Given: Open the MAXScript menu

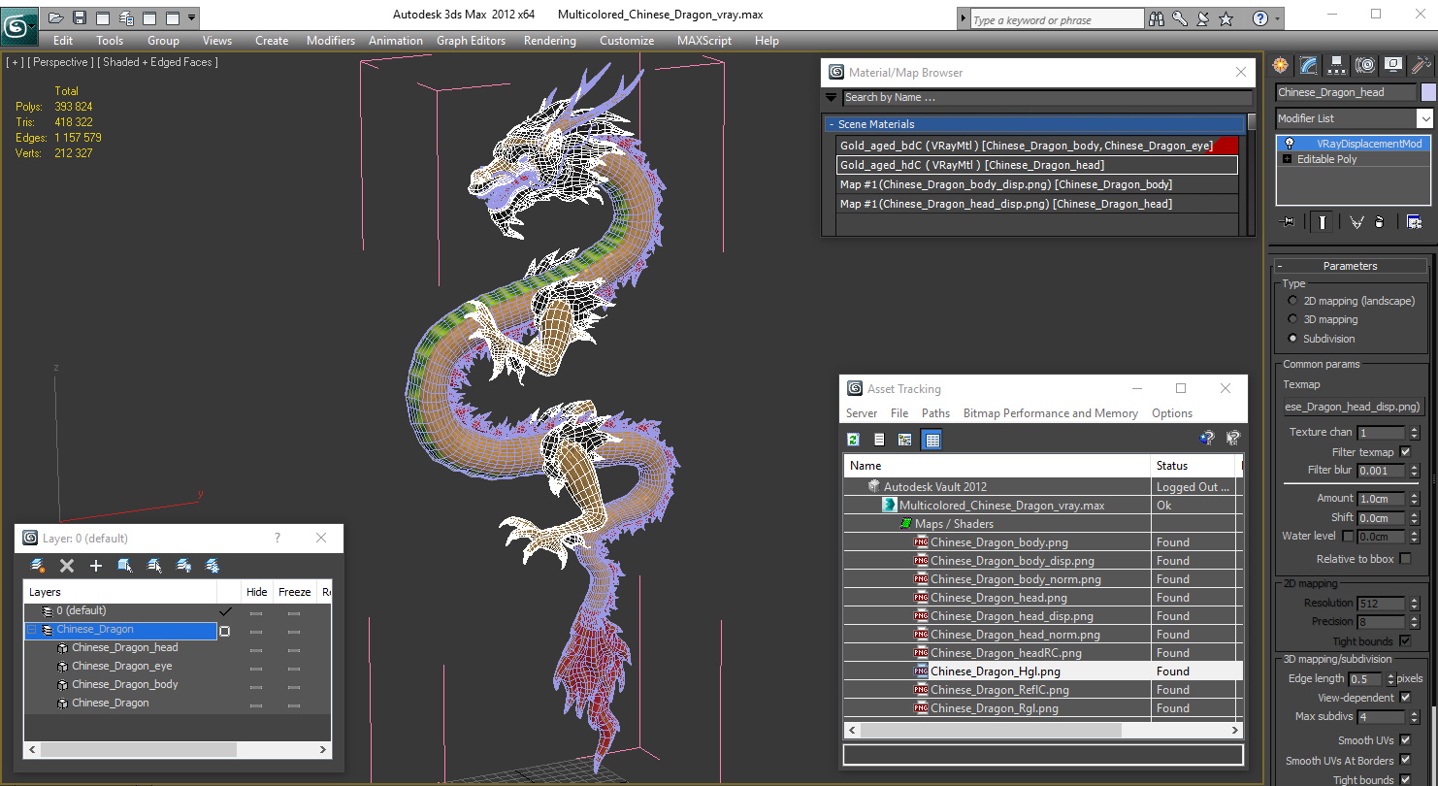Looking at the screenshot, I should (x=704, y=41).
